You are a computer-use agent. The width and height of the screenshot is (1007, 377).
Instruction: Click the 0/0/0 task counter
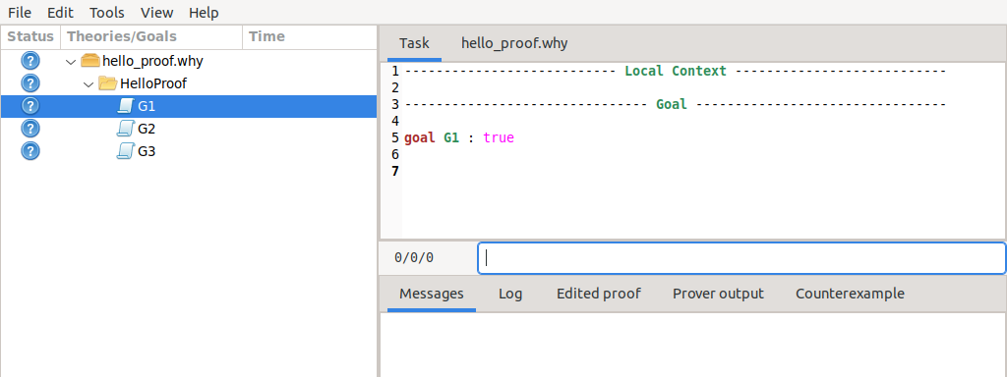click(414, 258)
